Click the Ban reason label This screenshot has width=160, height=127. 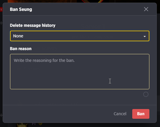pyautogui.click(x=21, y=49)
